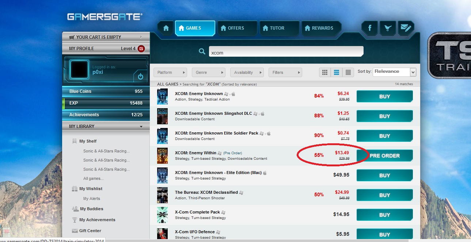Viewport: 471px width, 242px height.
Task: Open My Buddies link
Action: click(x=92, y=209)
